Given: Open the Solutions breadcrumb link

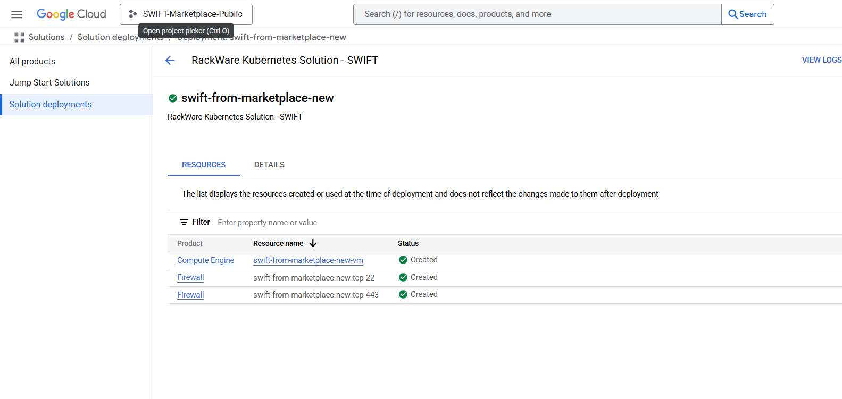Looking at the screenshot, I should pyautogui.click(x=46, y=37).
